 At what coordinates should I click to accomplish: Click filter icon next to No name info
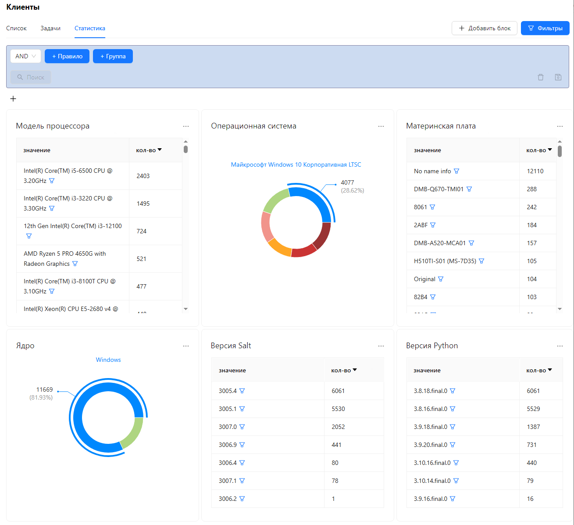pyautogui.click(x=456, y=171)
